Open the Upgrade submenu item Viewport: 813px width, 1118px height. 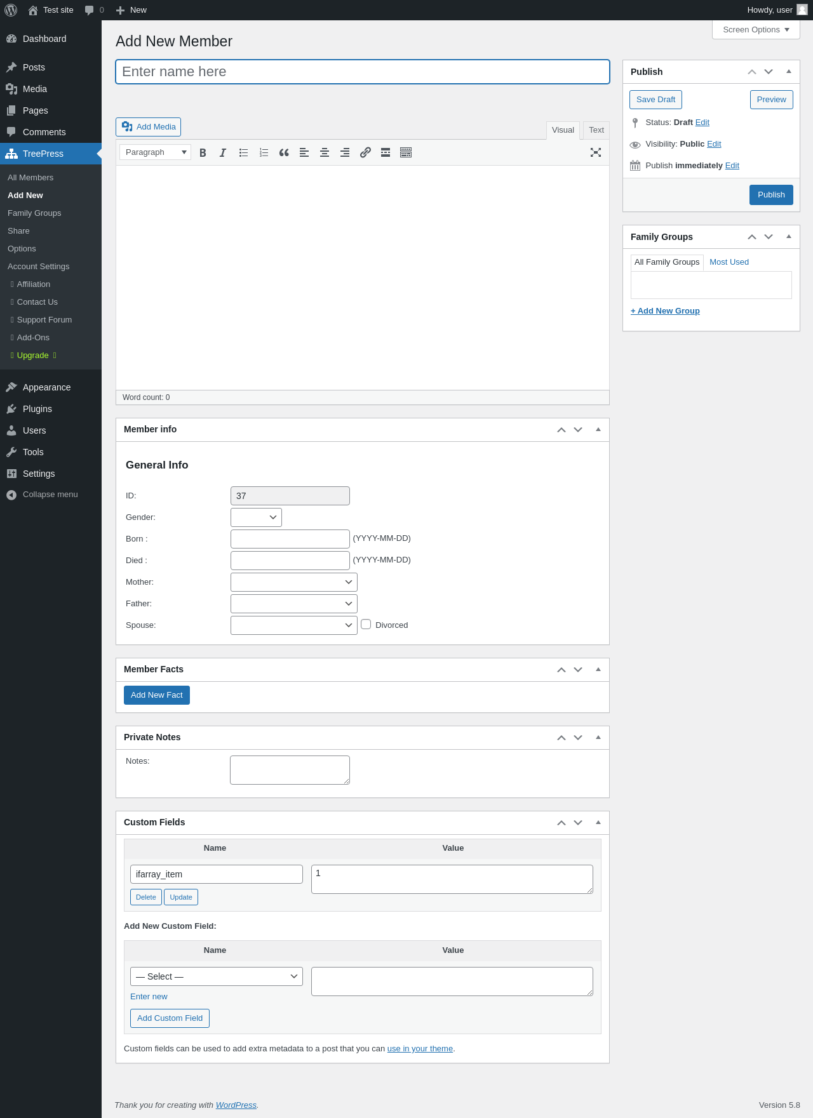point(33,356)
